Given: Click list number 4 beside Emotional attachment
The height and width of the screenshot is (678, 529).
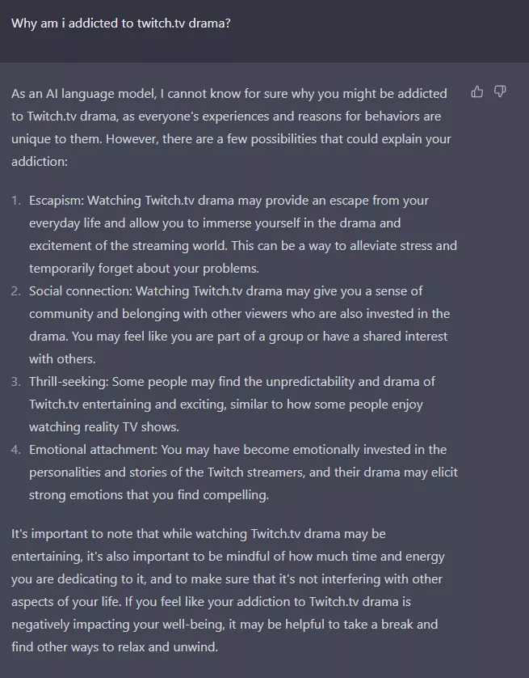Looking at the screenshot, I should click(16, 450).
